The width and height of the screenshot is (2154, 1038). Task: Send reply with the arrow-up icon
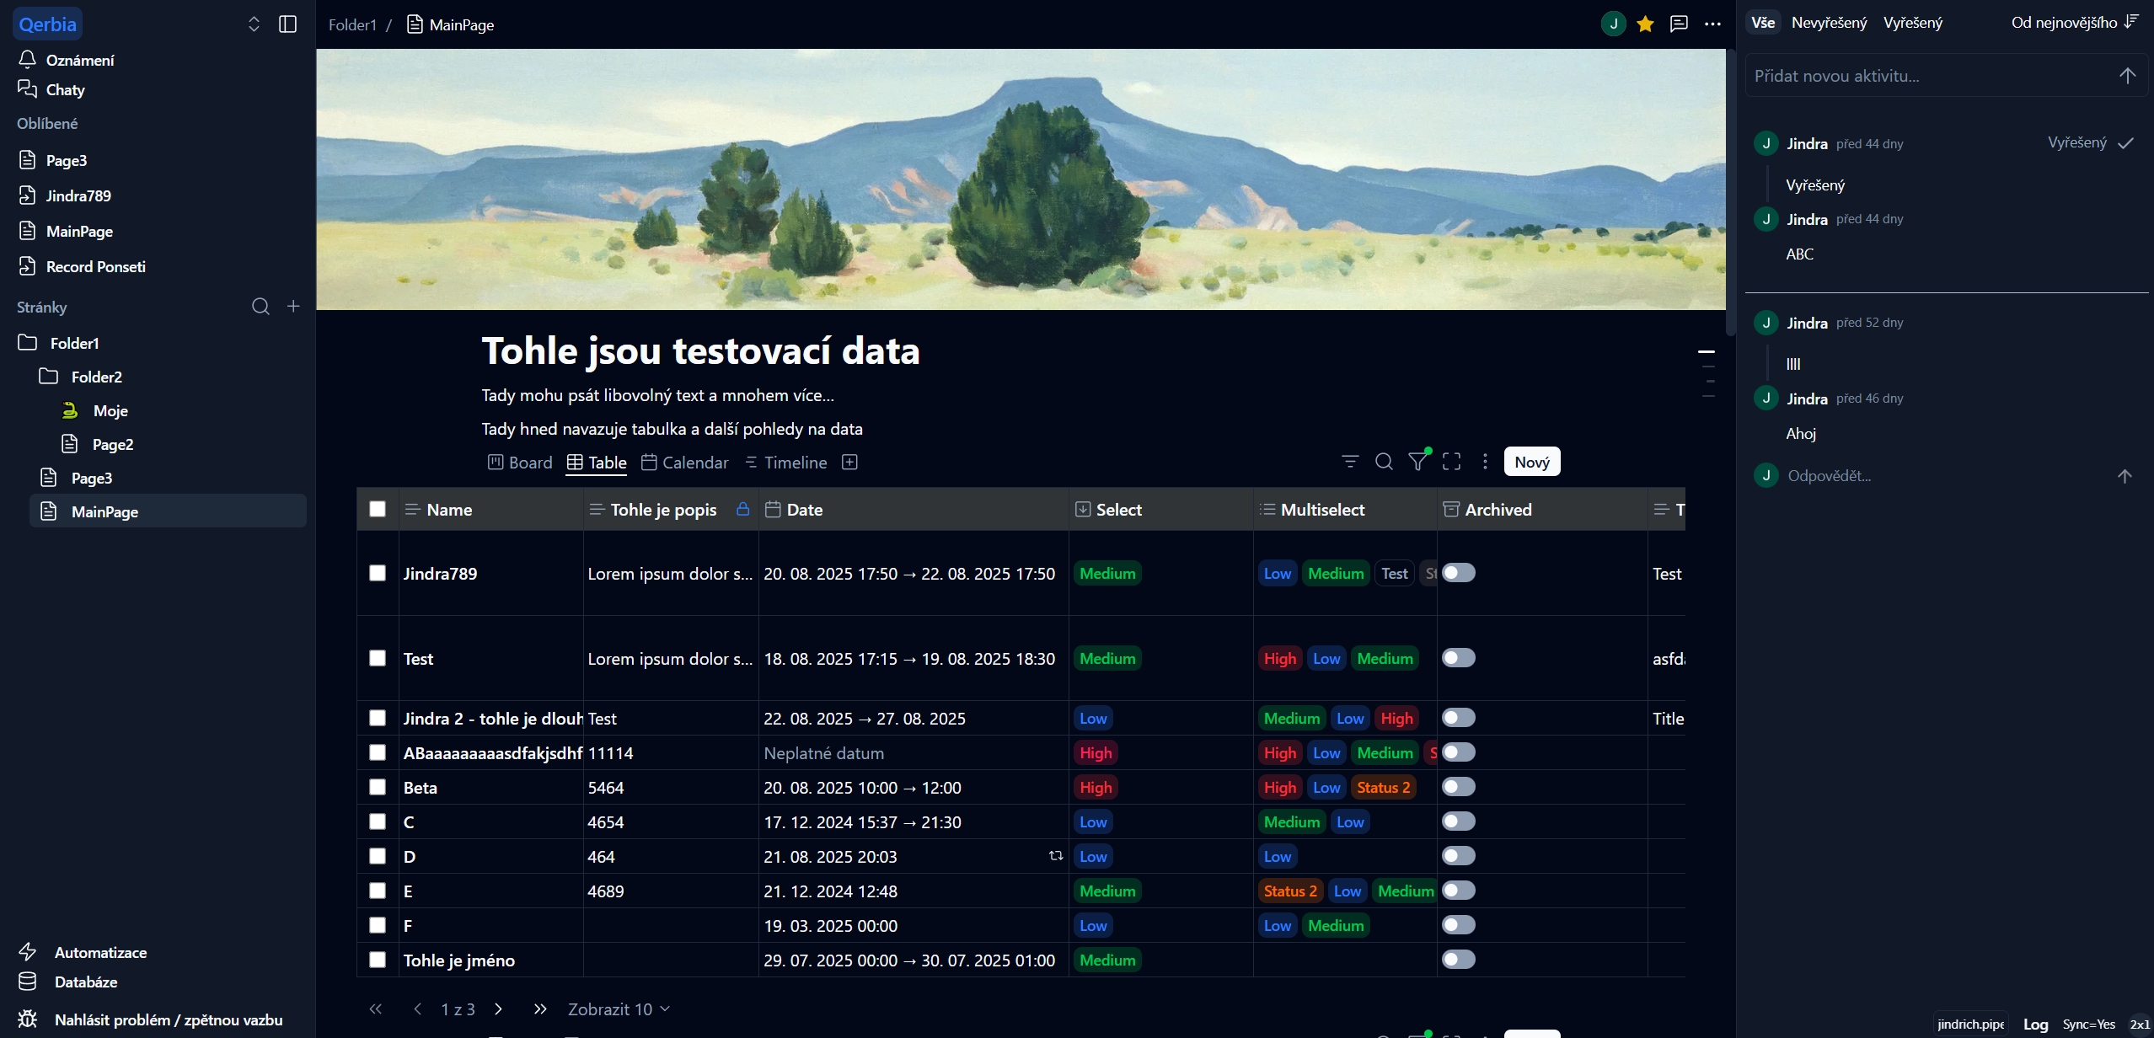[2125, 476]
